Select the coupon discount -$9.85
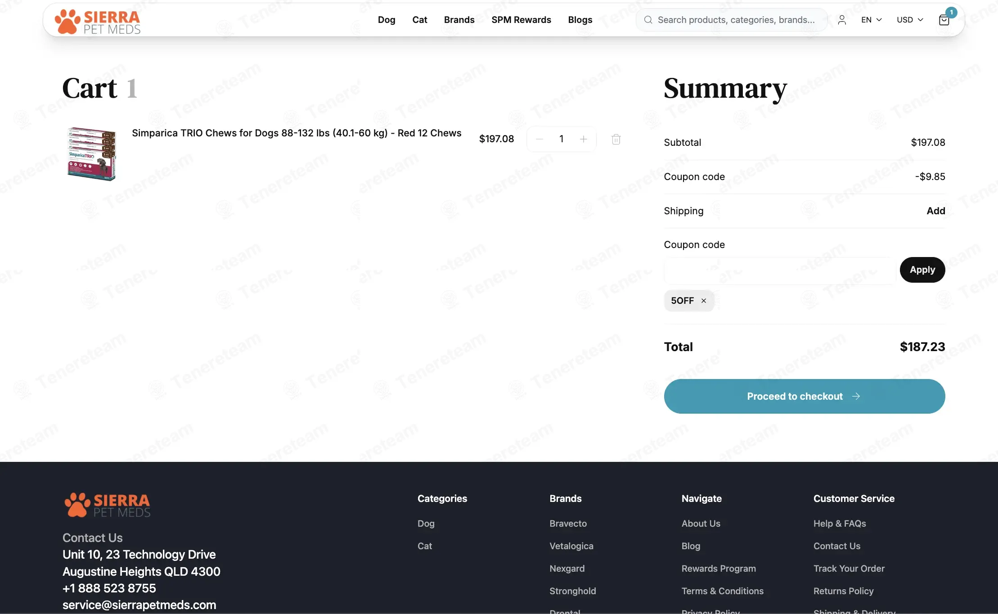The image size is (998, 614). point(930,177)
